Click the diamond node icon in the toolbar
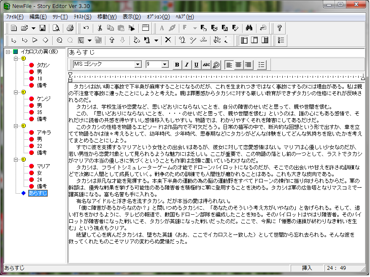 (46, 40)
